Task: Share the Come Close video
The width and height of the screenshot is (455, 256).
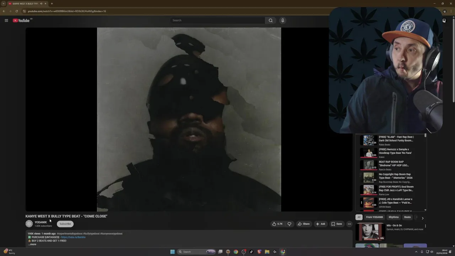Action: [x=304, y=224]
